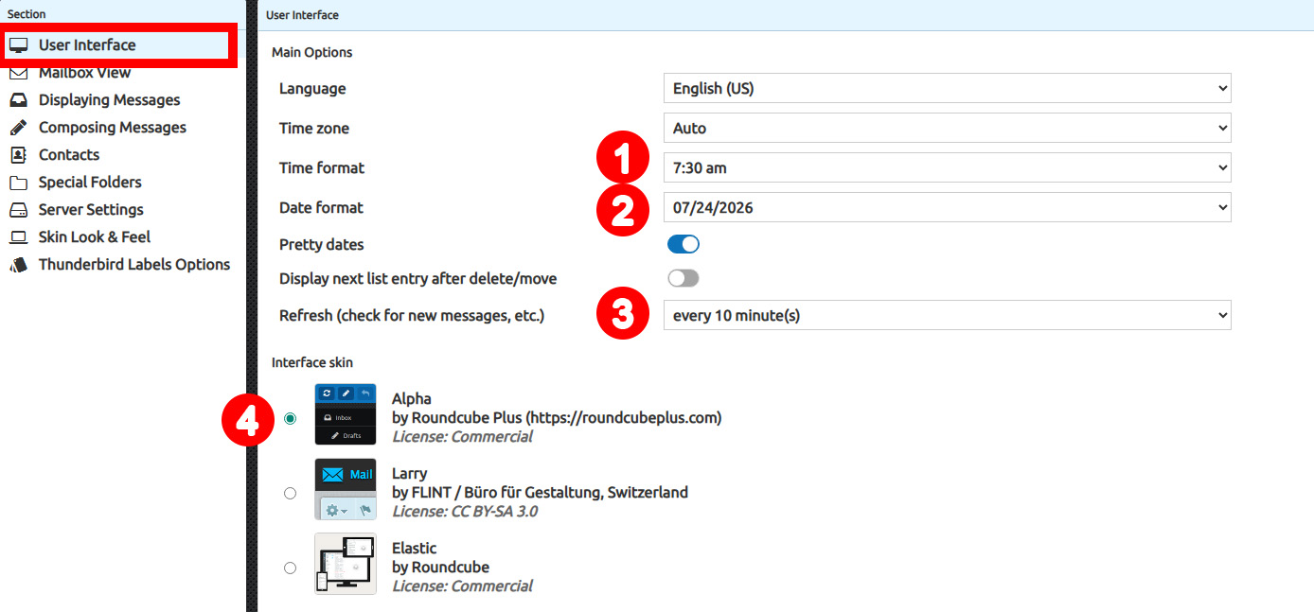
Task: Open the Date format dropdown
Action: click(947, 207)
